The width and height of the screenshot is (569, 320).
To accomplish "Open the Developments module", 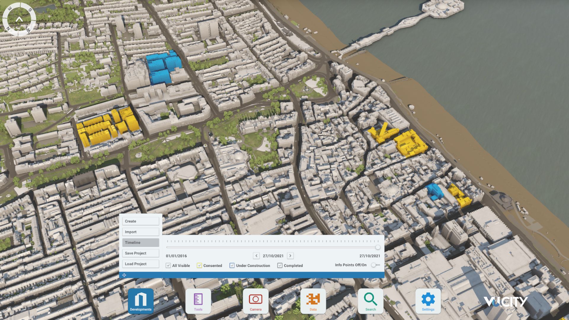I will coord(141,301).
